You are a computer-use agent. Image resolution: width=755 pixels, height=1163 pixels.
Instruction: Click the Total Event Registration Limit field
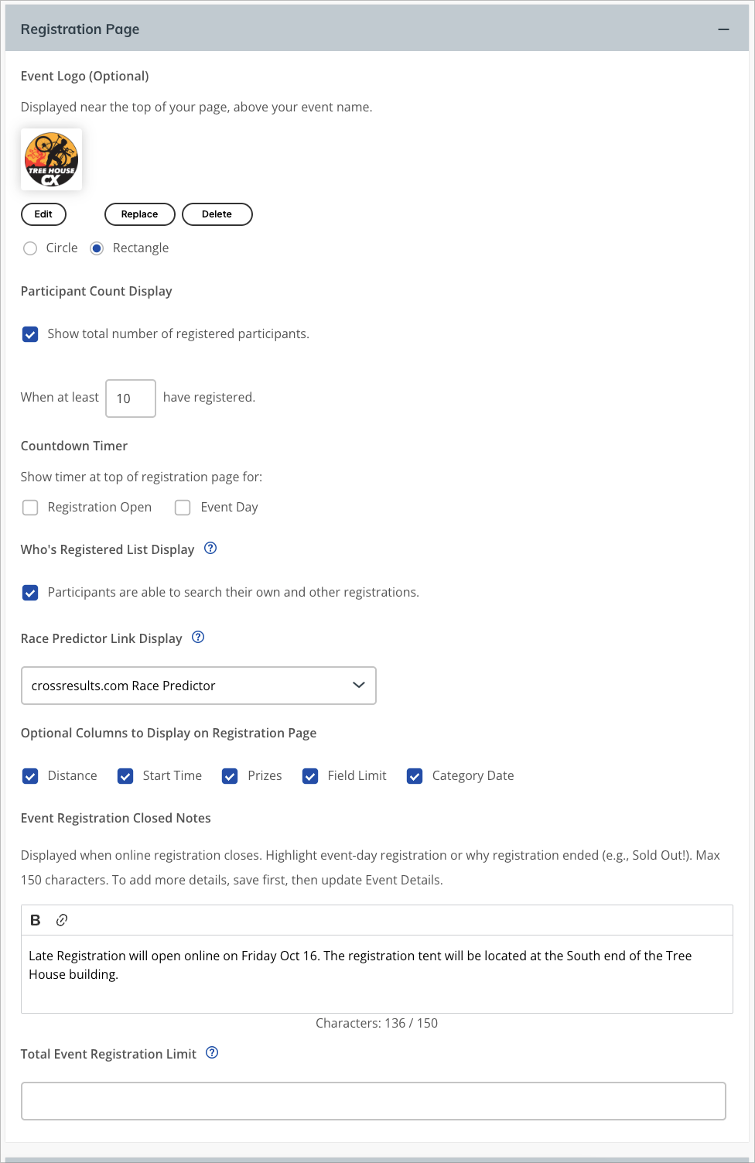[374, 1101]
